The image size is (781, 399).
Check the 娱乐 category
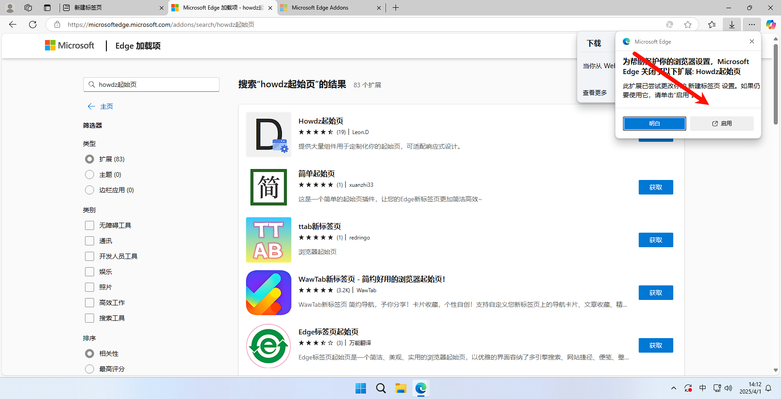[x=90, y=272]
